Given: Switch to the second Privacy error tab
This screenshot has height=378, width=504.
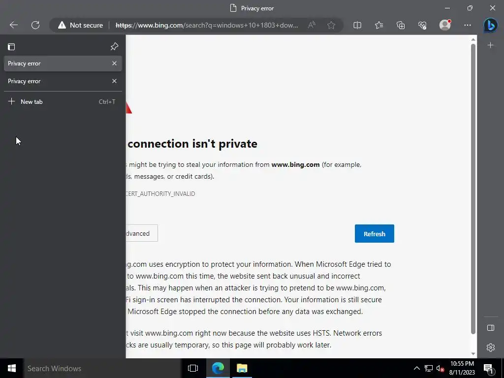Looking at the screenshot, I should (x=63, y=81).
